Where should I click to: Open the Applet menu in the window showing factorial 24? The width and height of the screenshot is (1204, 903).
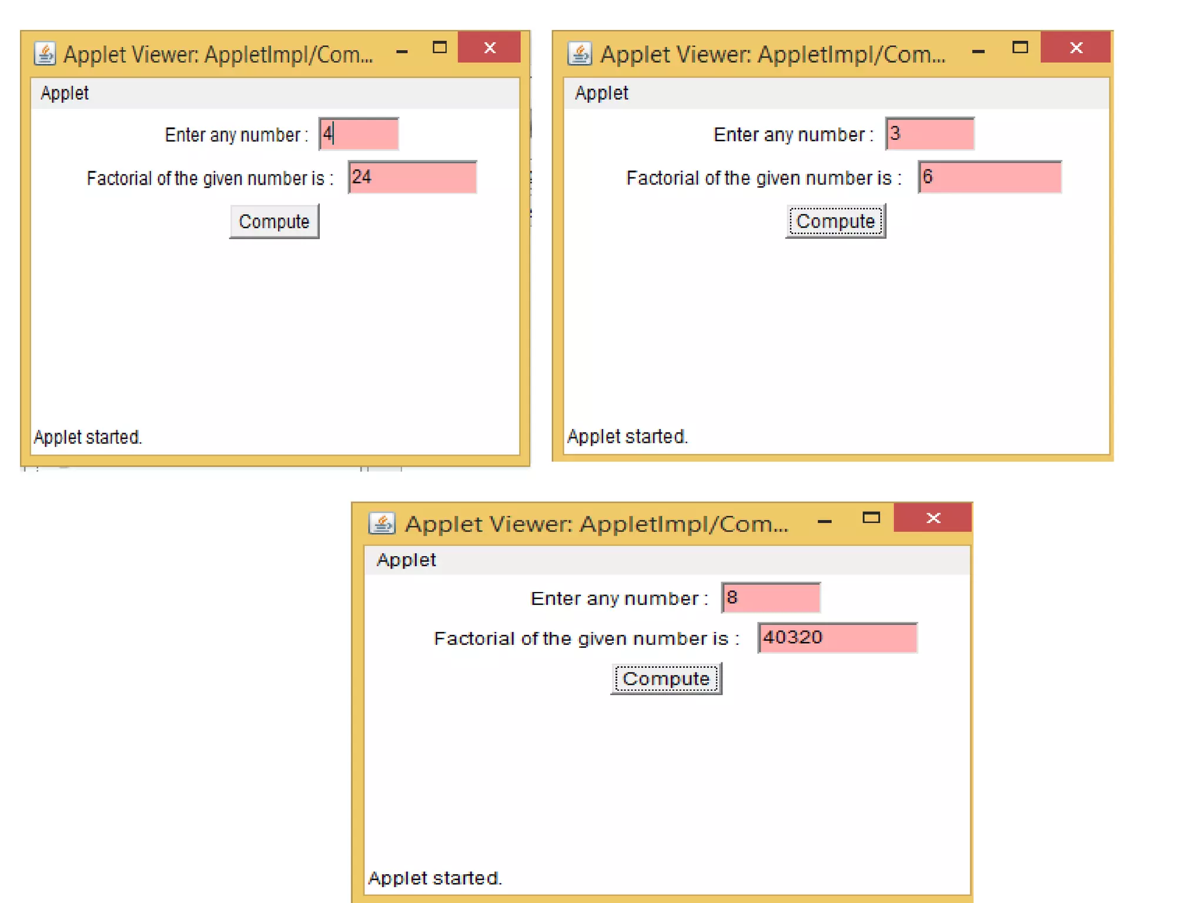[65, 93]
